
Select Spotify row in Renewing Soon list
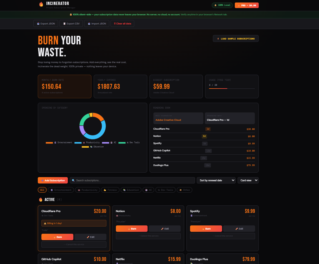click(204, 144)
